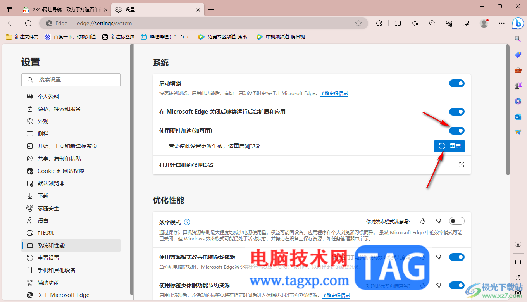Open the Games chess sidebar icon

click(x=518, y=86)
